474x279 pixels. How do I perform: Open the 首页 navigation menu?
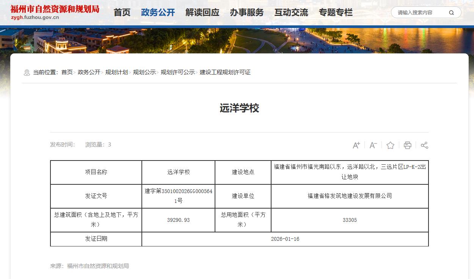pyautogui.click(x=122, y=12)
